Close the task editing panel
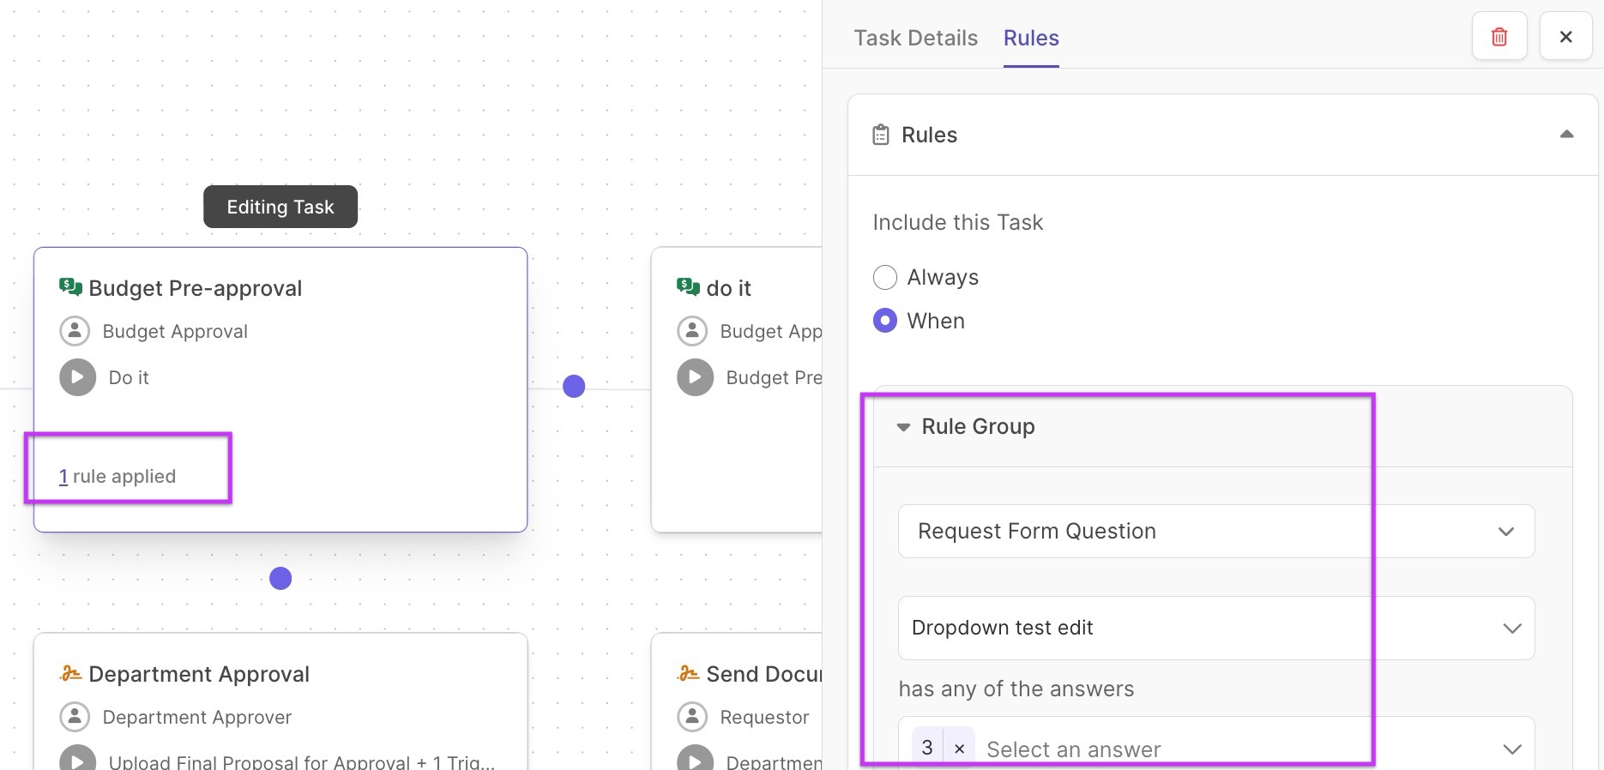1604x770 pixels. point(1565,37)
